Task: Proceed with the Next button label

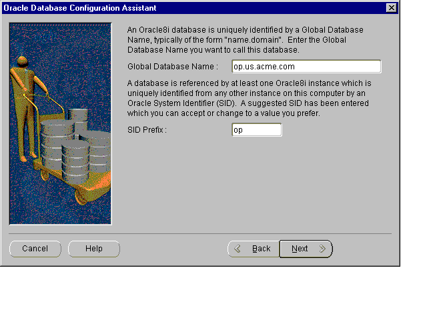Action: [300, 249]
